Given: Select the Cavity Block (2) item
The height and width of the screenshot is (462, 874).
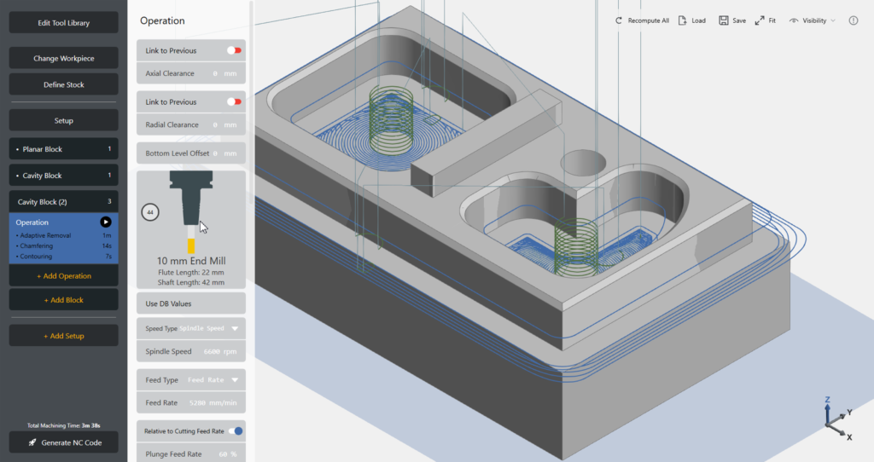Looking at the screenshot, I should 64,202.
